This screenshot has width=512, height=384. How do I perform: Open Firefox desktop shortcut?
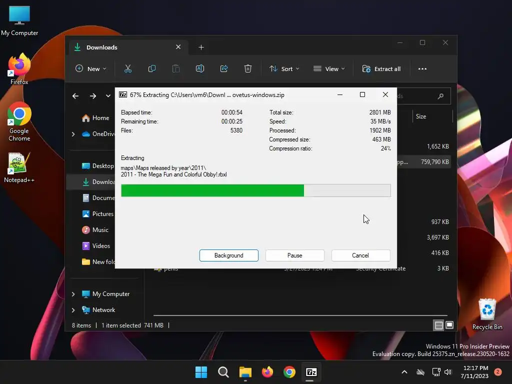[19, 69]
